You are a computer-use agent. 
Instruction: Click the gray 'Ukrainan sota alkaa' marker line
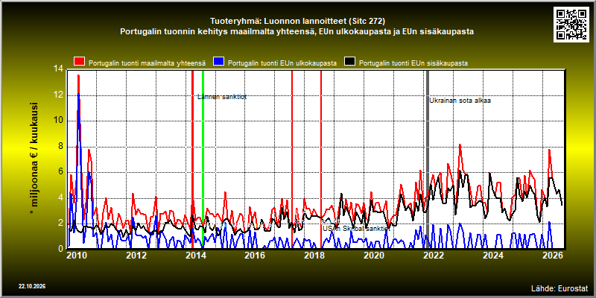[x=427, y=159]
